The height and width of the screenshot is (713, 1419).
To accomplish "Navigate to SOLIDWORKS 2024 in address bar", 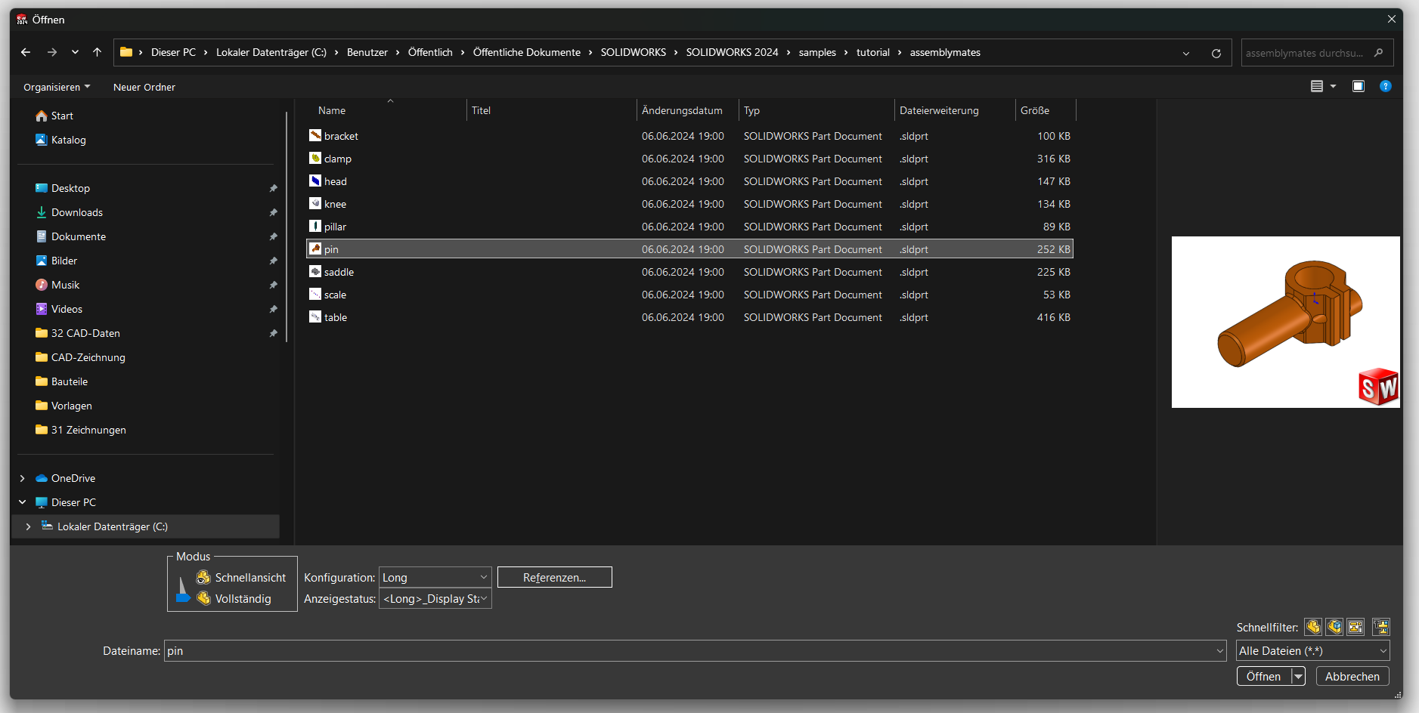I will [x=732, y=52].
